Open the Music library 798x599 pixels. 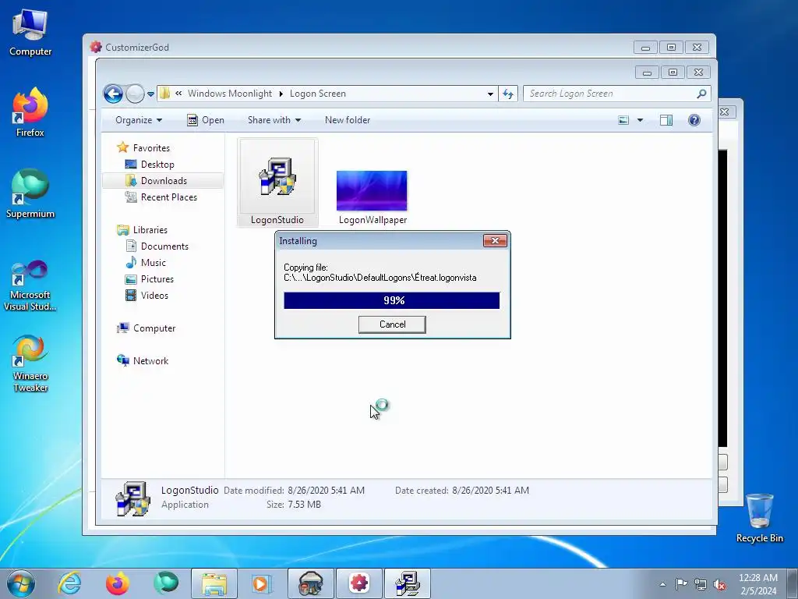(x=154, y=263)
